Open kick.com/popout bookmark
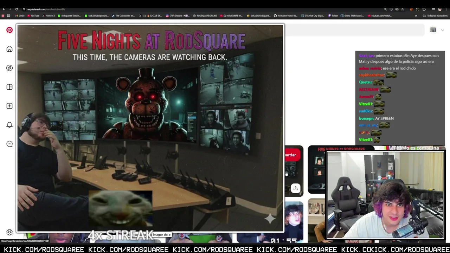 97,16
